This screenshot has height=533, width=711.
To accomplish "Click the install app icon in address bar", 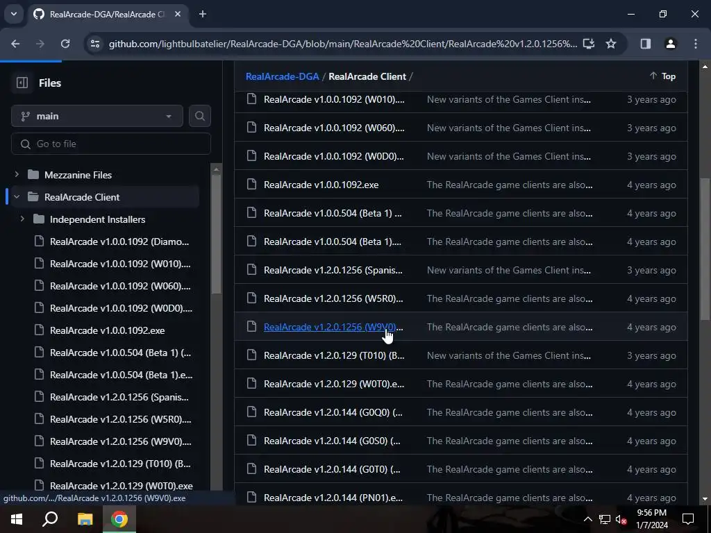I will coord(589,44).
